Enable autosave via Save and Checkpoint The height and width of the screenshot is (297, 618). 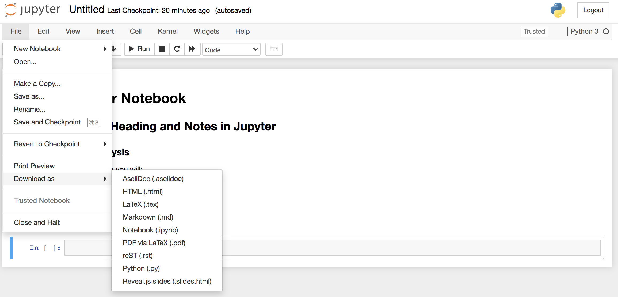click(x=47, y=122)
